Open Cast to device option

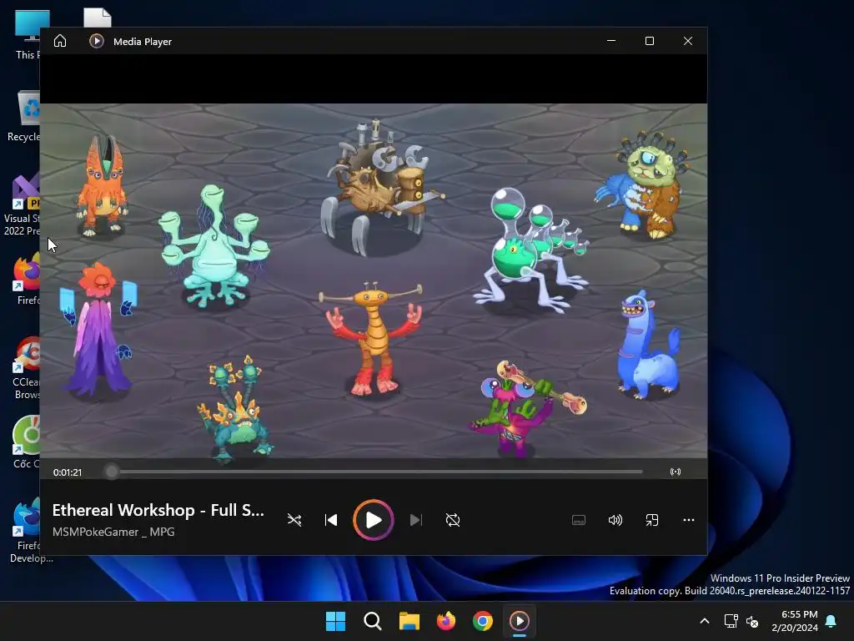[676, 472]
